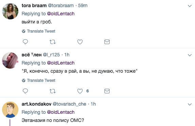Retweet tora braam's tweet
195x126 pixels.
point(53,42)
